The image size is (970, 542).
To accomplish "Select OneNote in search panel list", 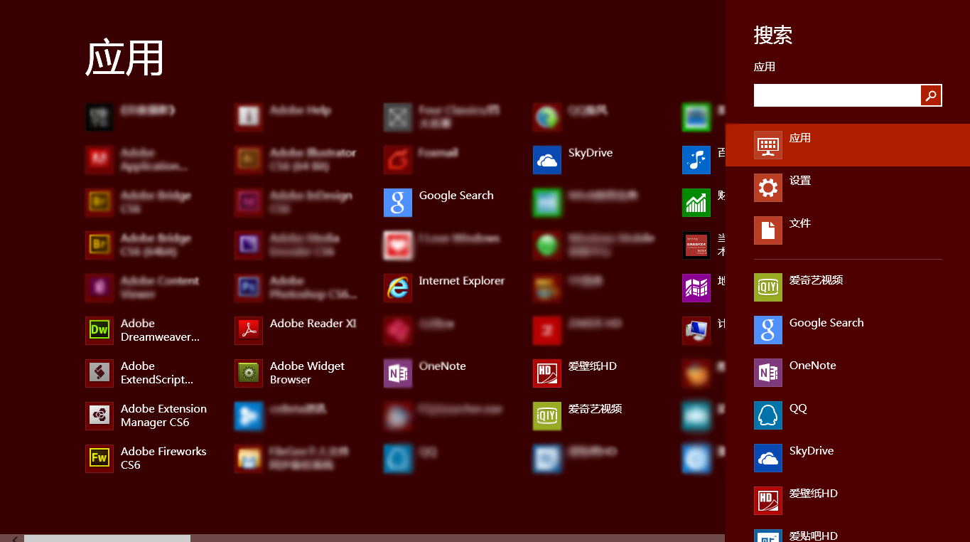I will pos(848,373).
